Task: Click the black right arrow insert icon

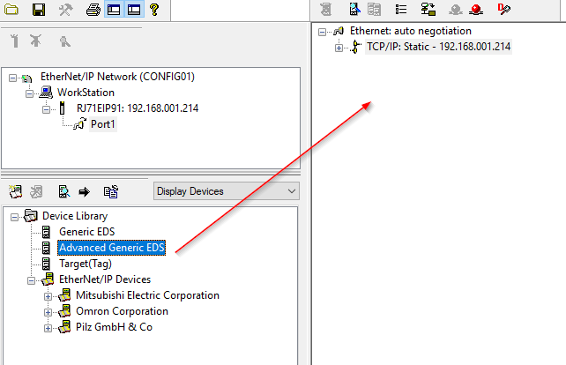Action: (84, 191)
